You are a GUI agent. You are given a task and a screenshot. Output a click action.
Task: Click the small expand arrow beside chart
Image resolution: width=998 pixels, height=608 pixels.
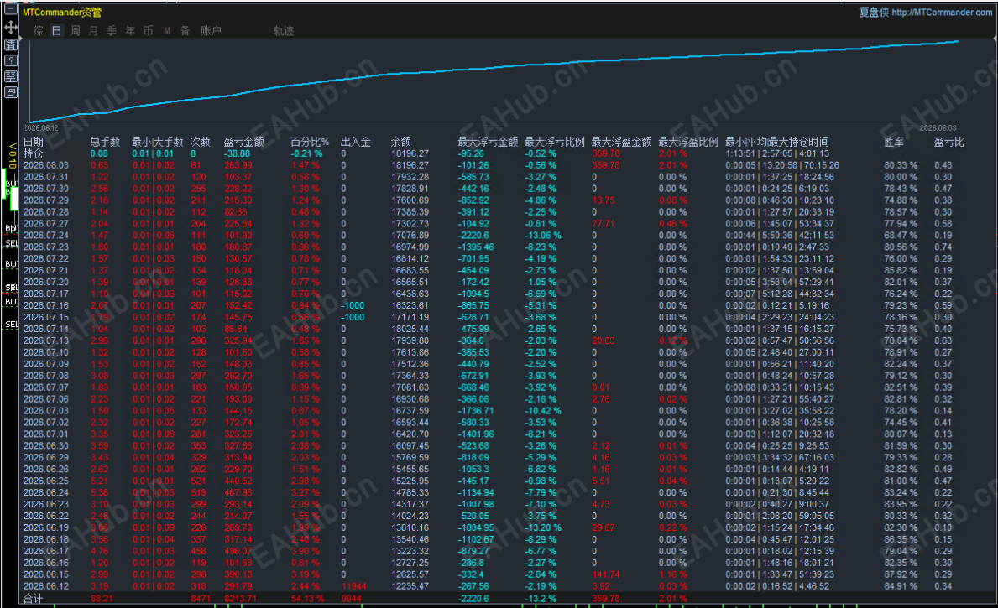pos(21,39)
